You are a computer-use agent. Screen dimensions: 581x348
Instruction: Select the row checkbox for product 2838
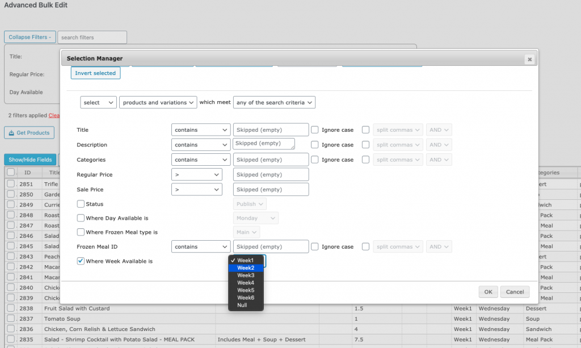point(11,308)
